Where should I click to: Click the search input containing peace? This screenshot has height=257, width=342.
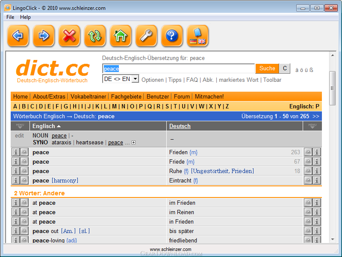pyautogui.click(x=178, y=69)
